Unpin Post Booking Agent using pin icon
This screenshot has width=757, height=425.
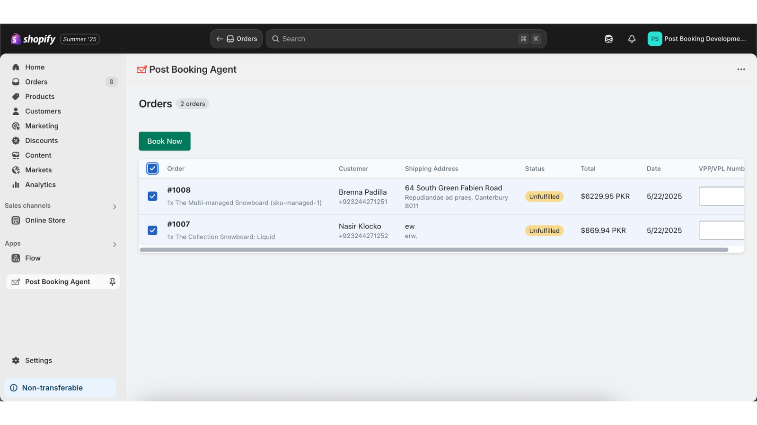[x=112, y=281]
